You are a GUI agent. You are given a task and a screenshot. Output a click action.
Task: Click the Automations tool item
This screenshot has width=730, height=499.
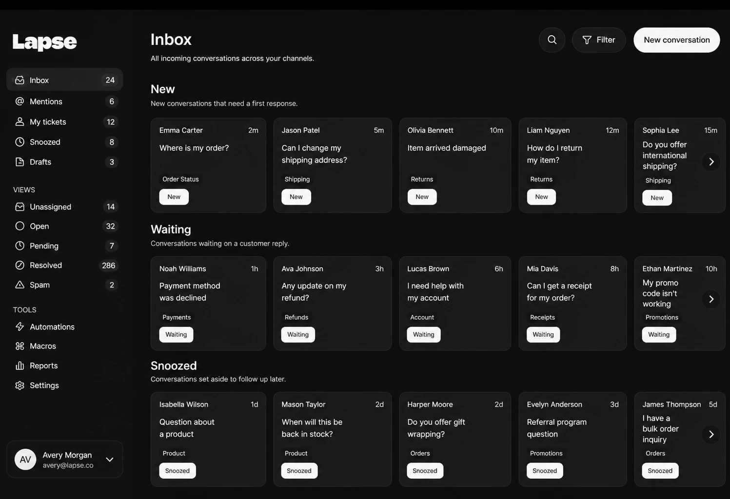click(64, 326)
